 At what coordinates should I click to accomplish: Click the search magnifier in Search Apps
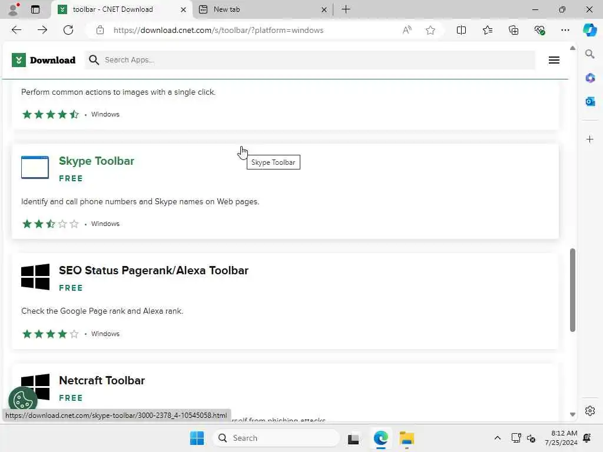pyautogui.click(x=94, y=60)
